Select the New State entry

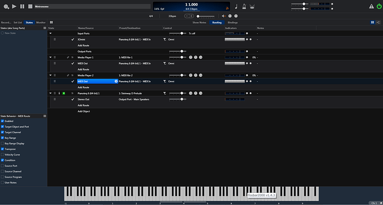click(10, 33)
